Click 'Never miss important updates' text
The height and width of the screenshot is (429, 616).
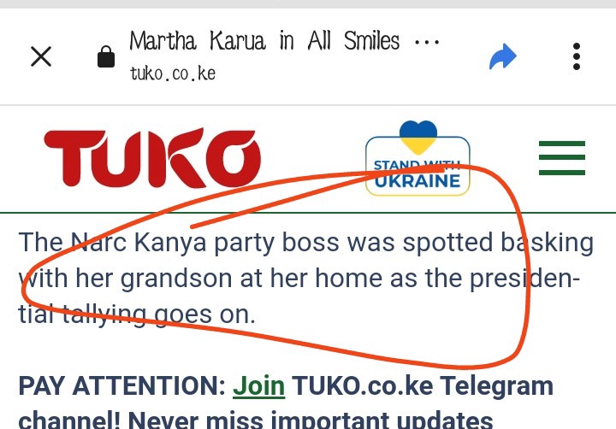point(311,420)
